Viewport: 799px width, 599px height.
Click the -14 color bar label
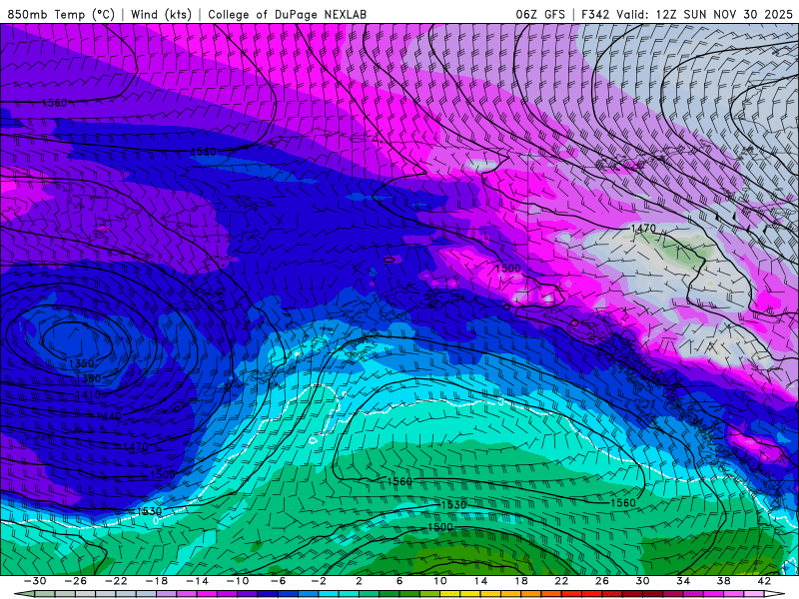197,581
